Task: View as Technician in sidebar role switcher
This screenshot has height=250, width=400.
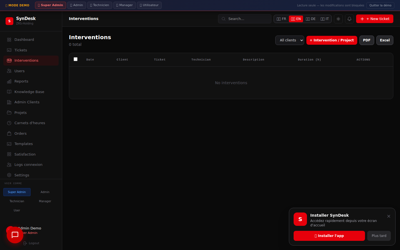Action: 17,201
